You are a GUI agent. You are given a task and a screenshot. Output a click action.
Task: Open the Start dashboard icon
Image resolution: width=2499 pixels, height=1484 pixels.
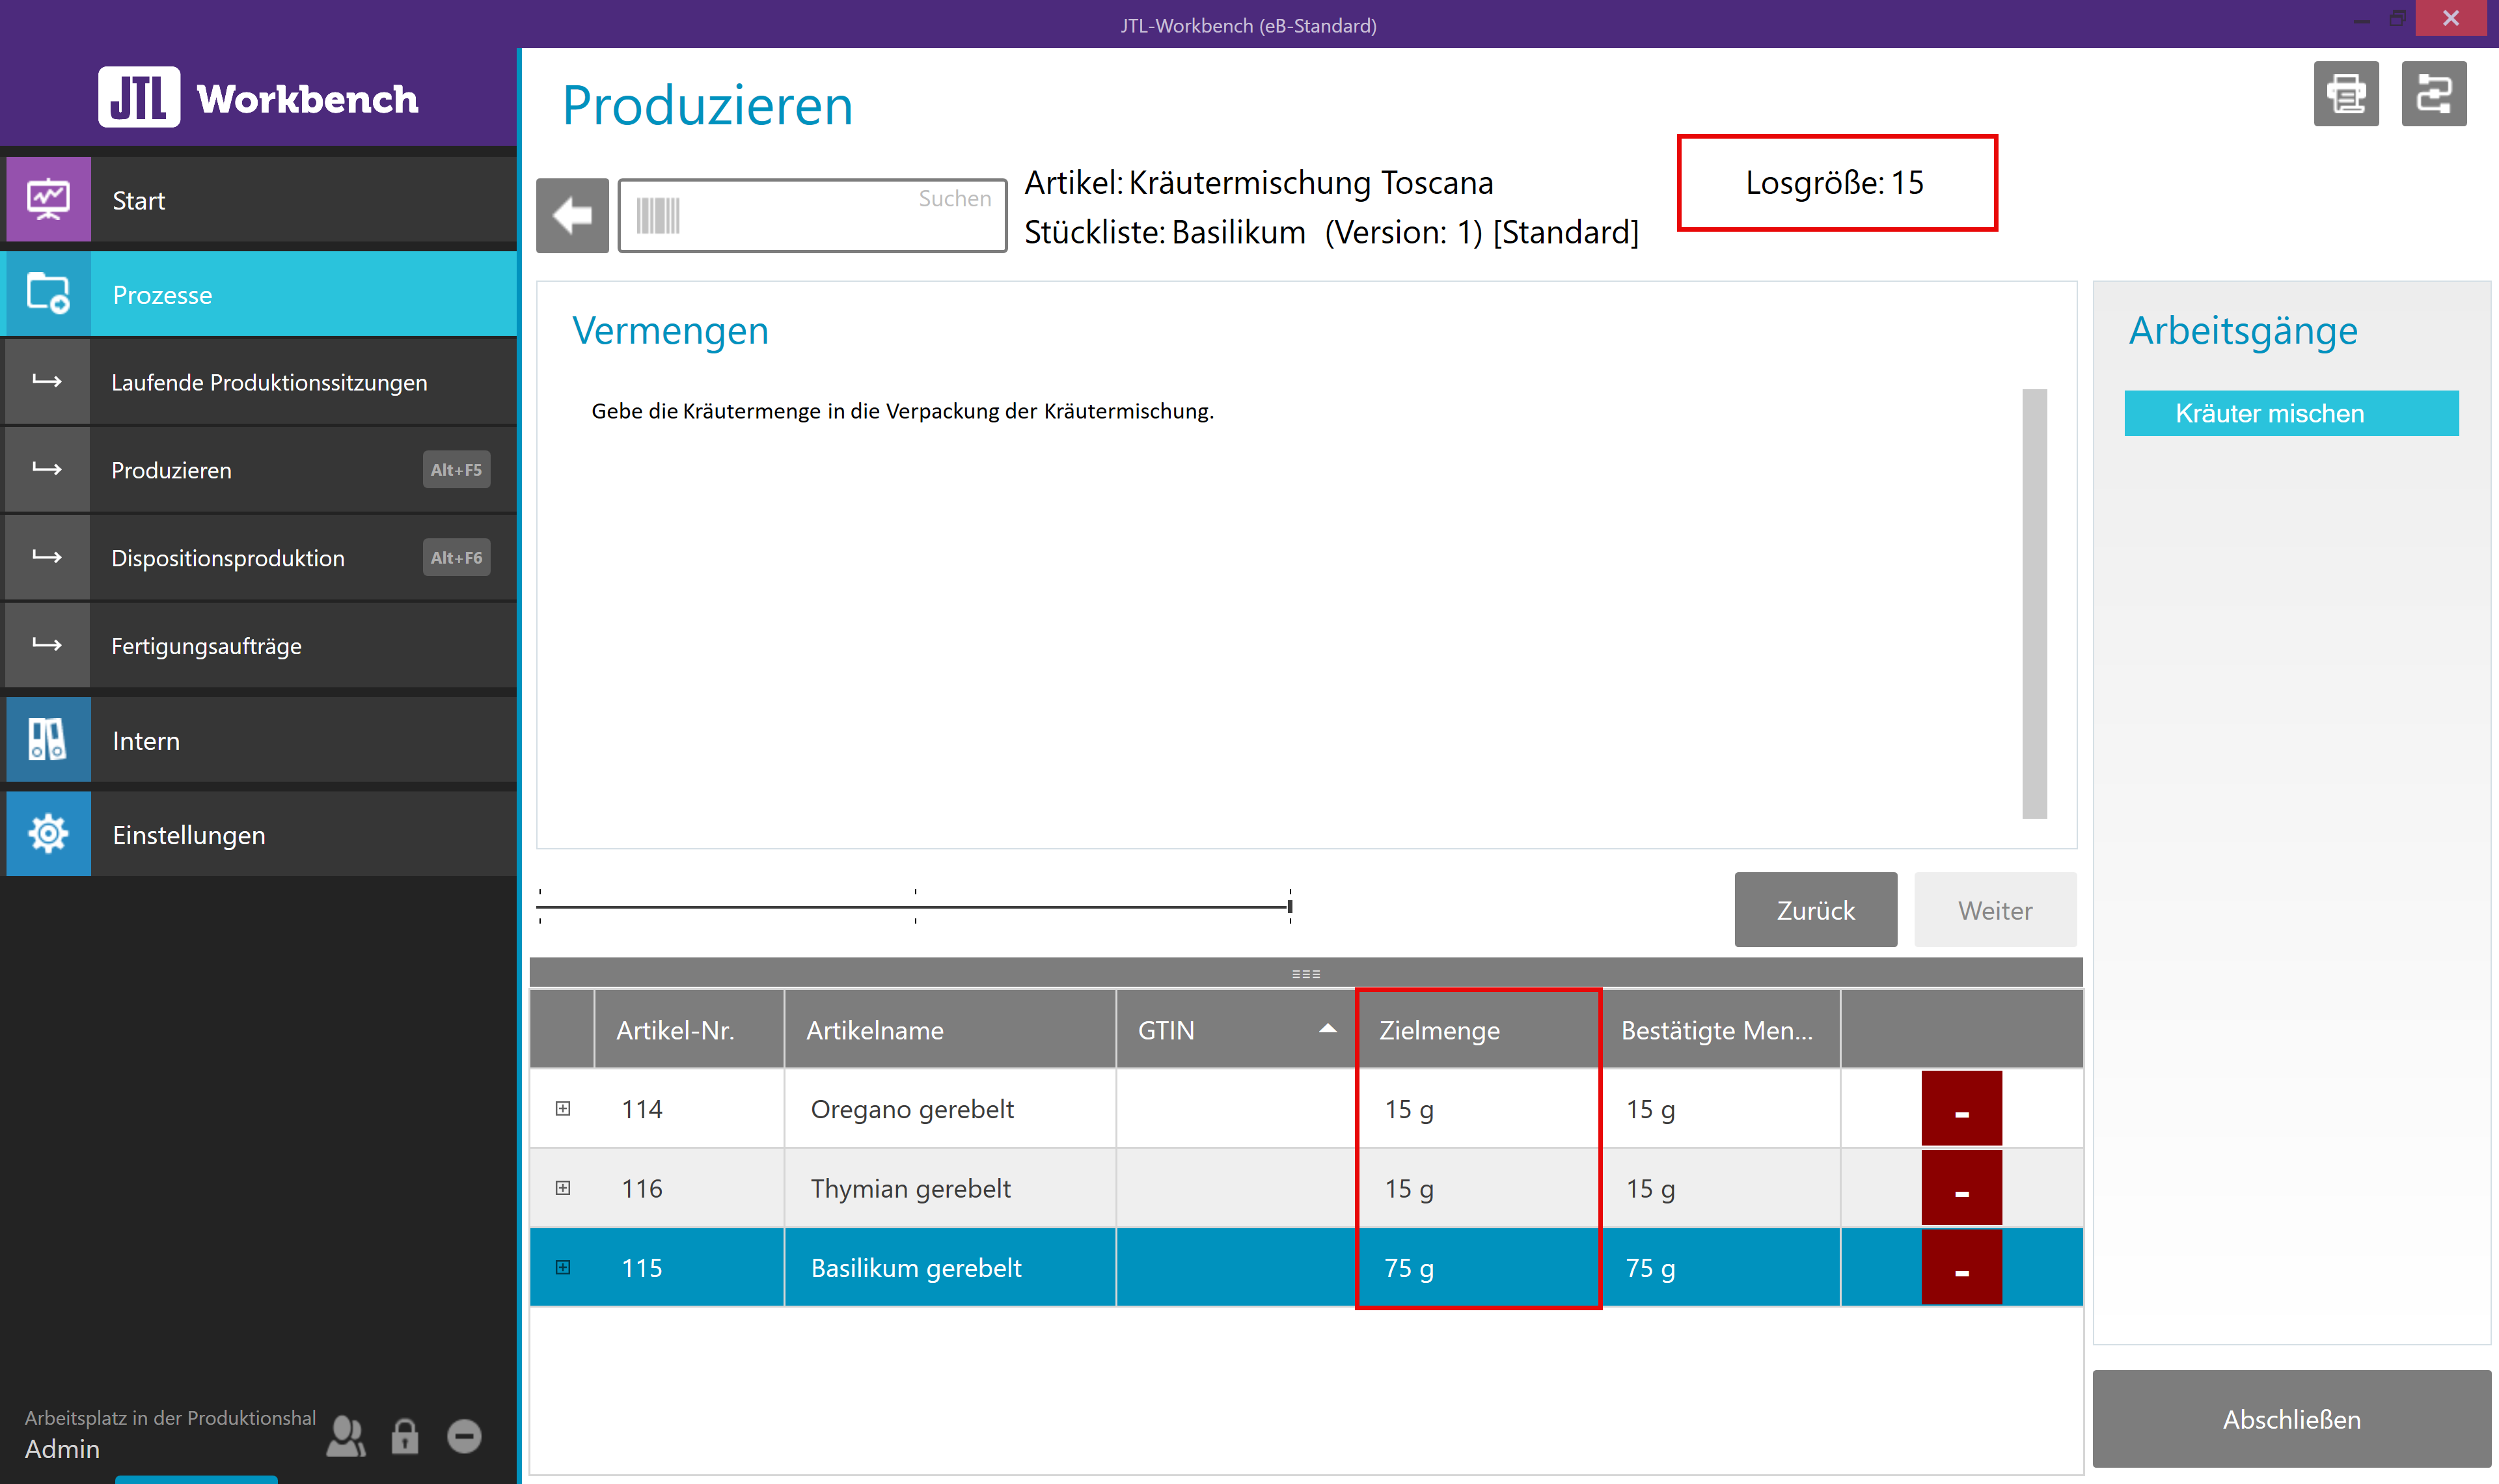pyautogui.click(x=48, y=200)
